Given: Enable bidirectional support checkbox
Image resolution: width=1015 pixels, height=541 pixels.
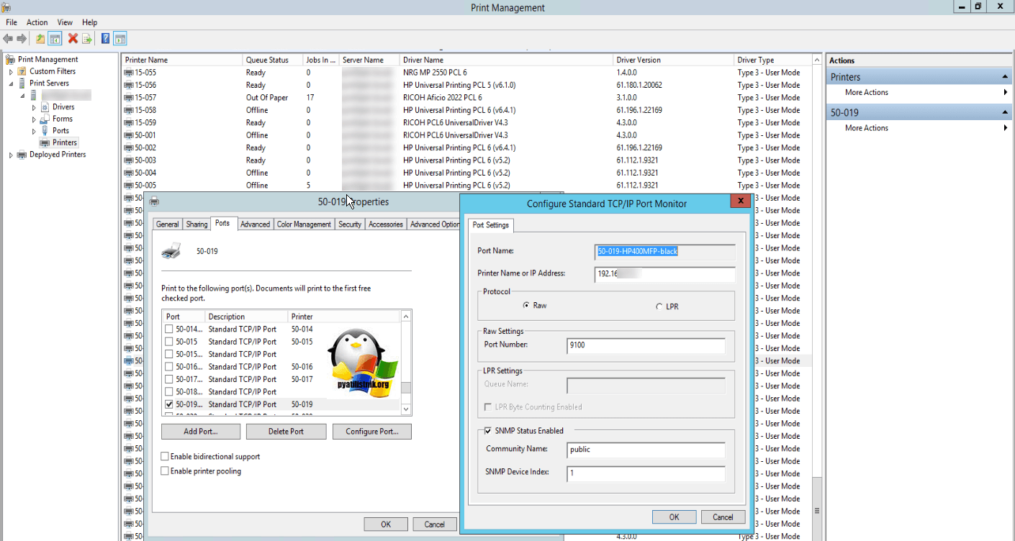Looking at the screenshot, I should (166, 457).
